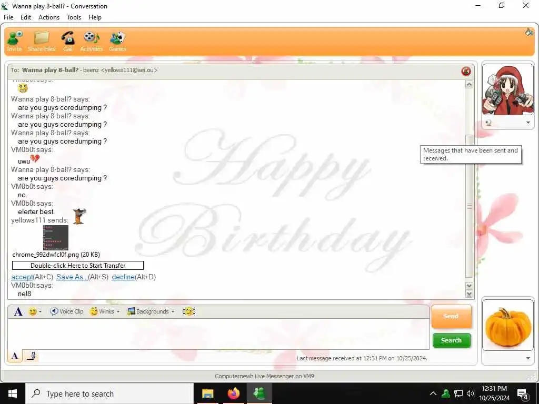
Task: Click the paintbrush color scheme icon
Action: tap(528, 32)
